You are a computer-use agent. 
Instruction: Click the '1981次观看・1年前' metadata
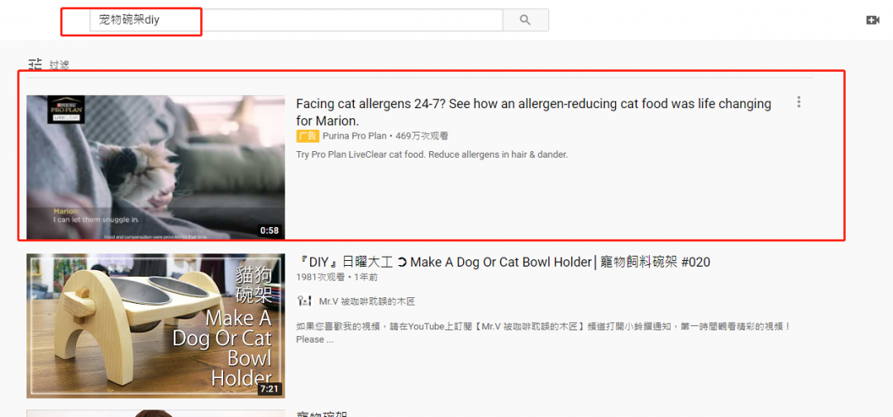337,277
